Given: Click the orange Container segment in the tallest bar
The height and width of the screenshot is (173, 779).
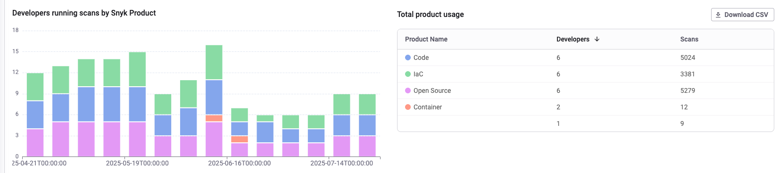Looking at the screenshot, I should [x=214, y=118].
